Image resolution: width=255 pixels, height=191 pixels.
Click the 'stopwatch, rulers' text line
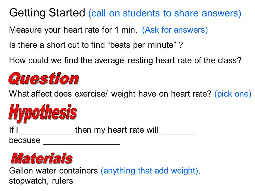tap(41, 181)
